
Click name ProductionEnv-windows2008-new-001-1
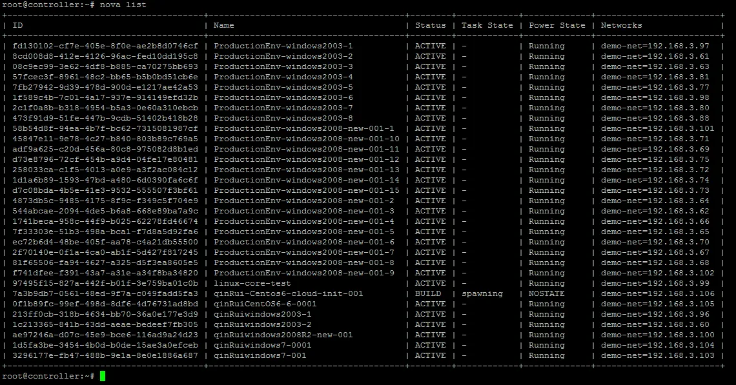[303, 128]
